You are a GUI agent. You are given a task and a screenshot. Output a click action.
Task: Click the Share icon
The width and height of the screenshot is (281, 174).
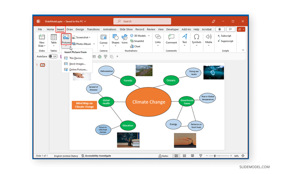[240, 29]
